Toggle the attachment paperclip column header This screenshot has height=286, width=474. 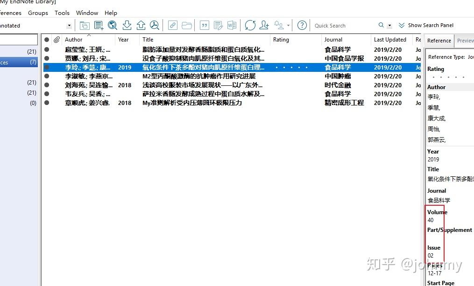[x=56, y=39]
